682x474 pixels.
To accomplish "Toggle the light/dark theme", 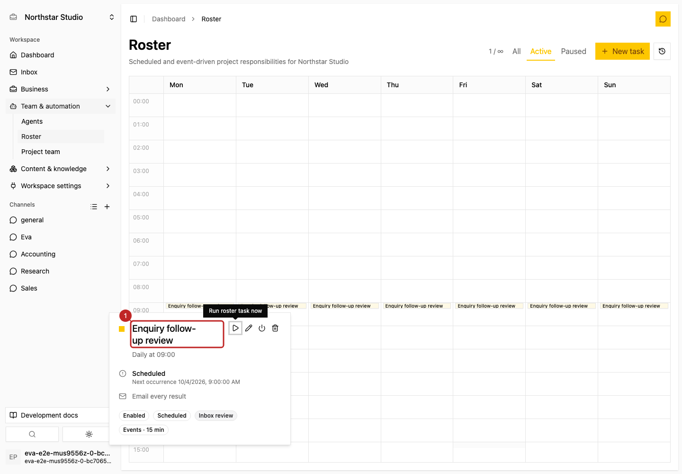I will (x=89, y=434).
